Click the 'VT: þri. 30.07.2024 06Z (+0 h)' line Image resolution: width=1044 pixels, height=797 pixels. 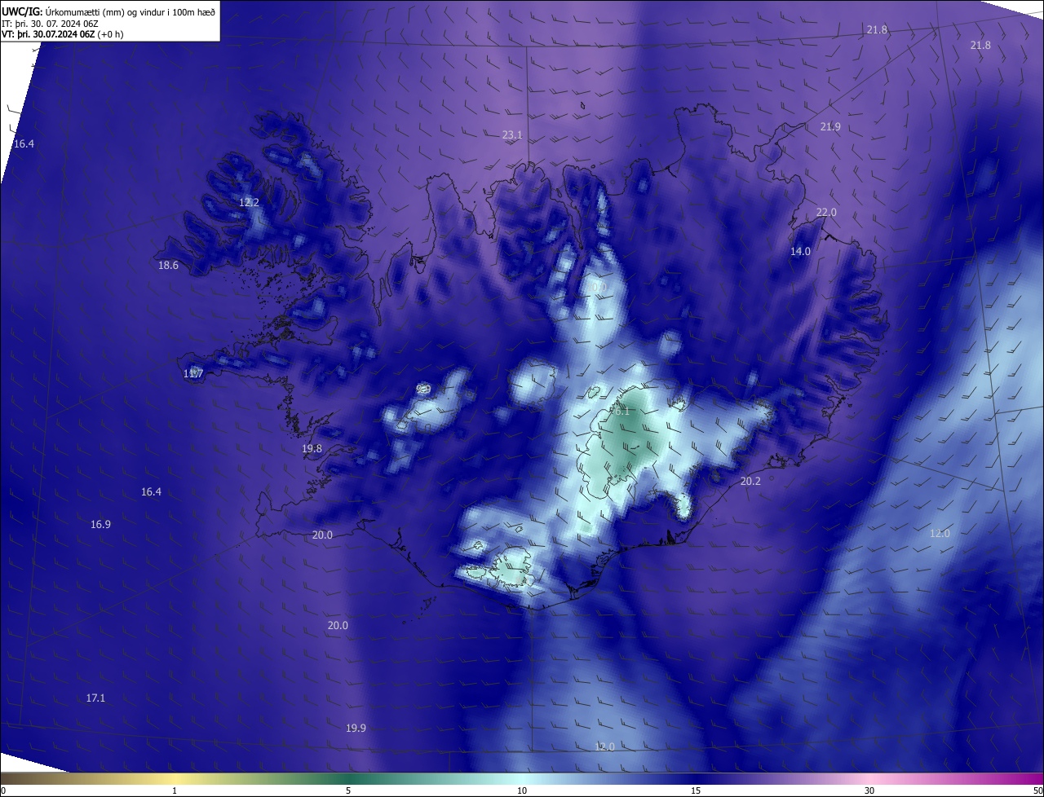pos(63,34)
